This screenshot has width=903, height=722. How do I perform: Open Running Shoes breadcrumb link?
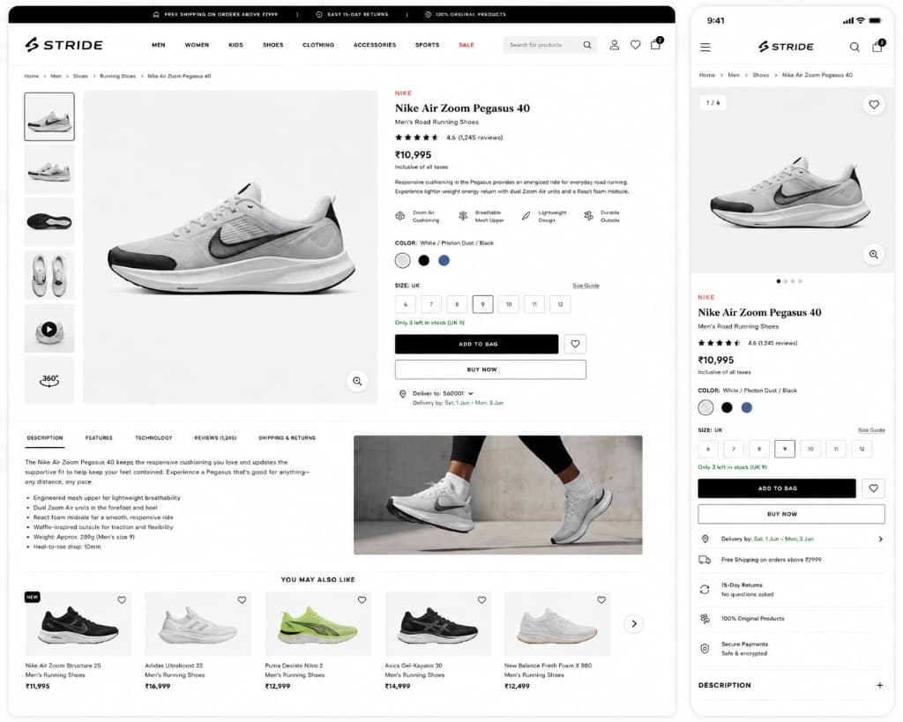click(x=117, y=76)
